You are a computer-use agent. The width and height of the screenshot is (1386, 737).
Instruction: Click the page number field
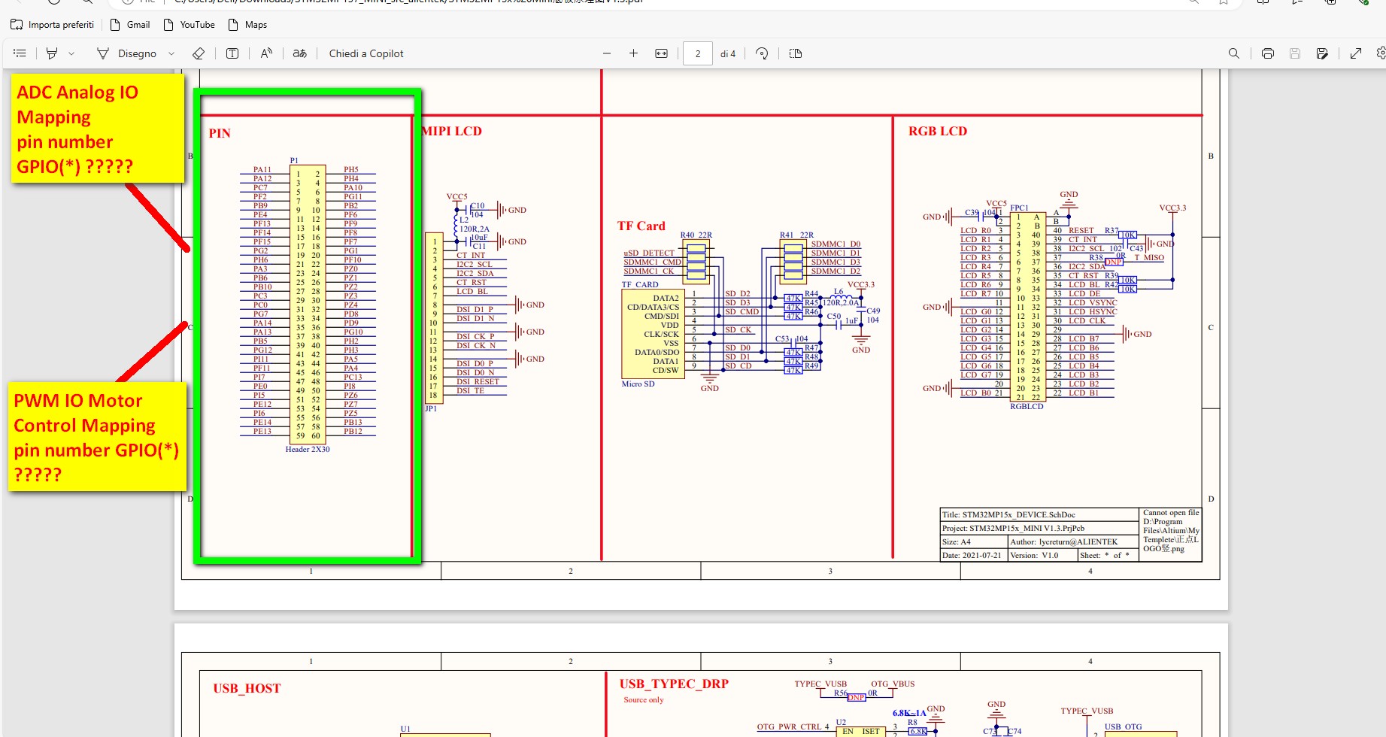point(698,53)
